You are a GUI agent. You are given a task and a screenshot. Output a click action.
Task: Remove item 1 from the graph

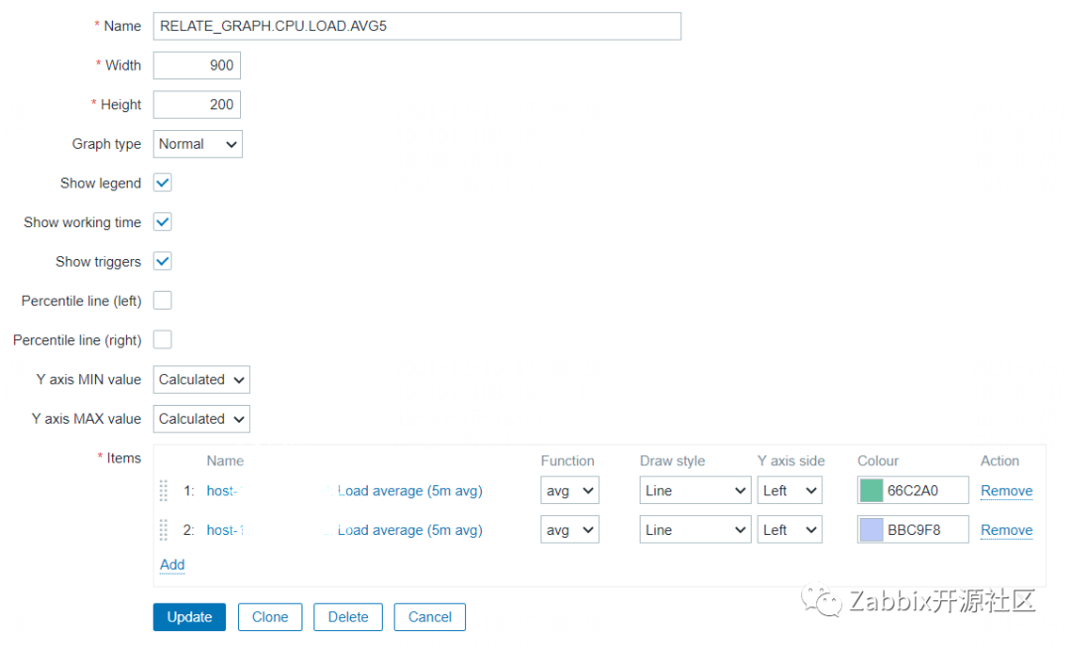coord(1007,491)
